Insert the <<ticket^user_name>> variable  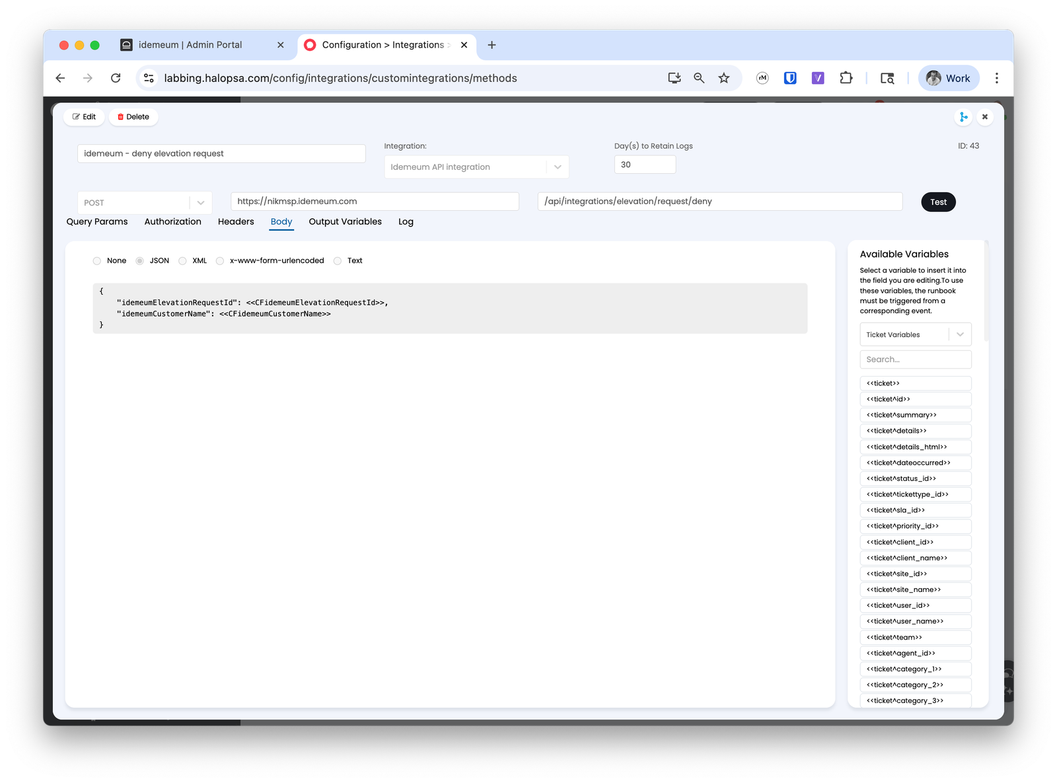tap(916, 621)
